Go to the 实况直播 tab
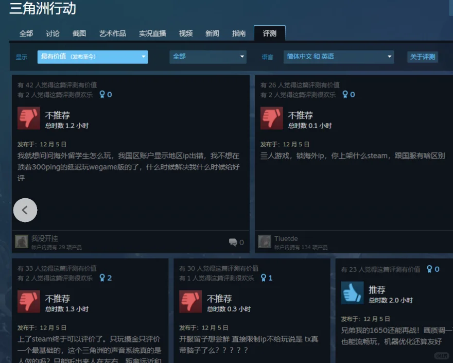The width and height of the screenshot is (453, 363). click(152, 33)
